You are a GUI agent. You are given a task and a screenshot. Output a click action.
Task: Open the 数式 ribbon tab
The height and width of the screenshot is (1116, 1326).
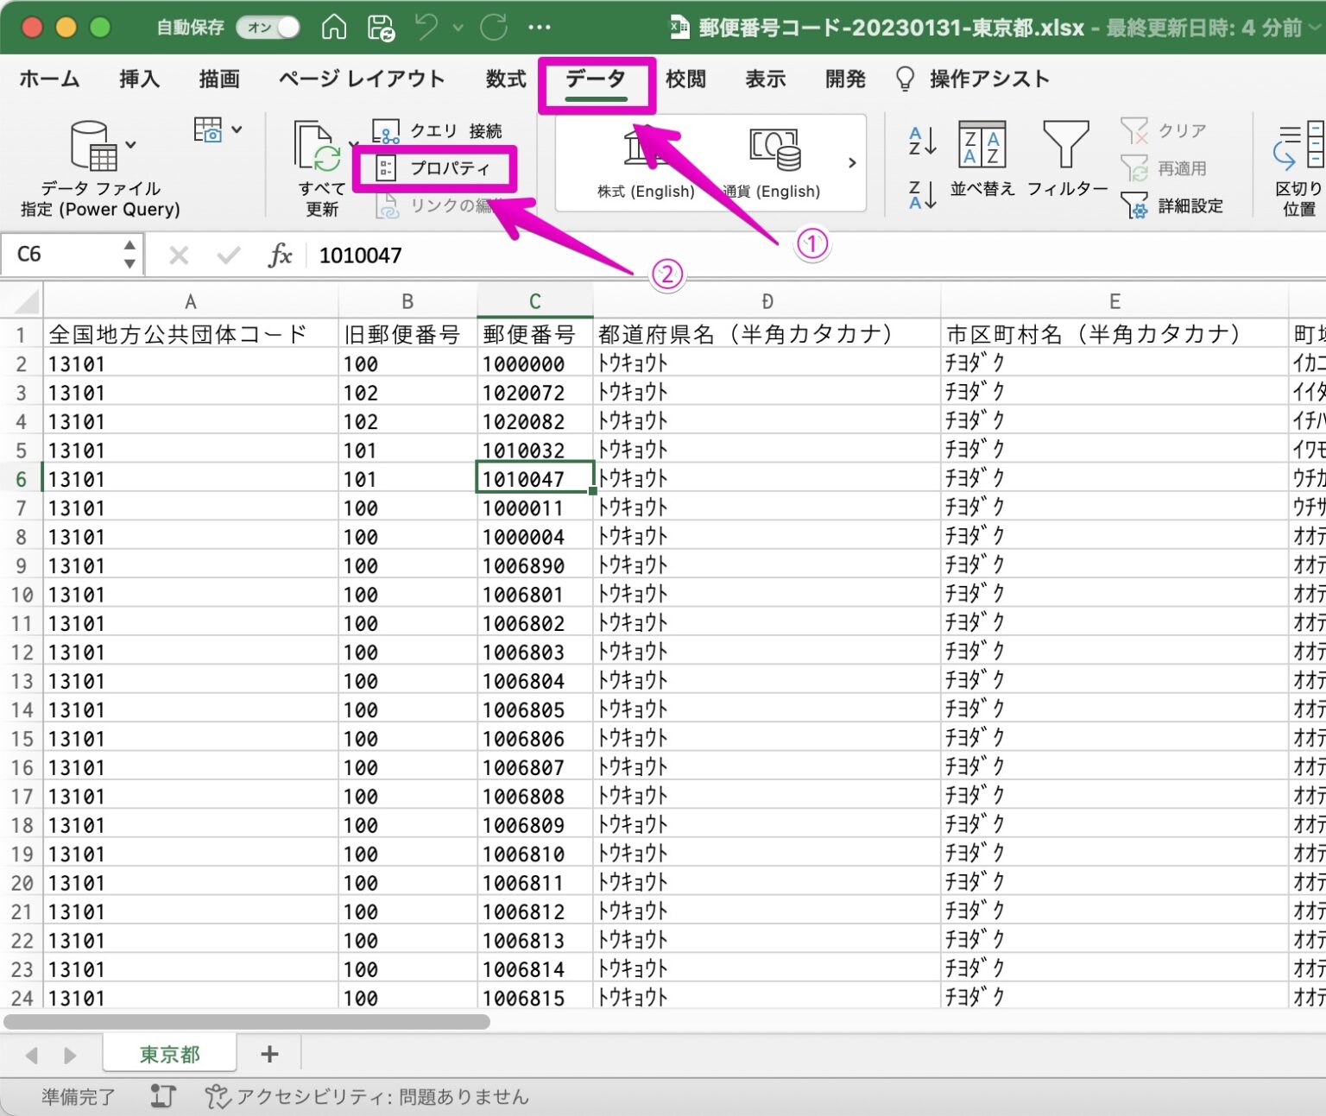pyautogui.click(x=506, y=79)
